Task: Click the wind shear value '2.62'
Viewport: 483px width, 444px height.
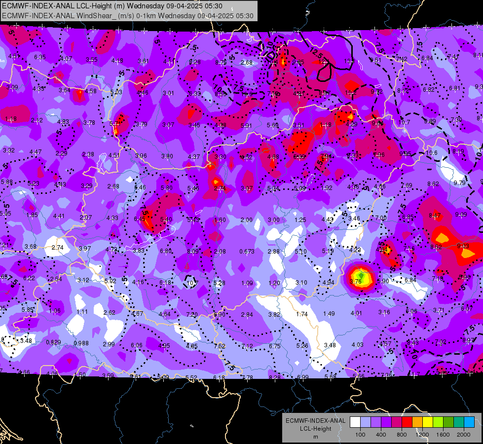Action: tap(110, 312)
